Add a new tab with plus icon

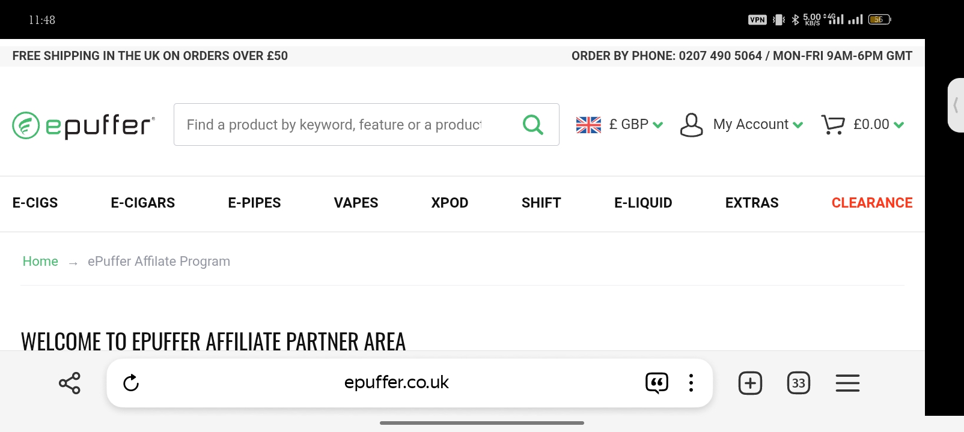tap(750, 383)
